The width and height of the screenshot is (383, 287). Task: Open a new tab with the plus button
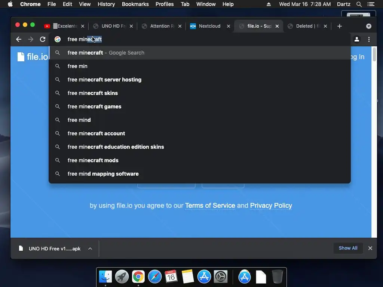click(x=340, y=26)
